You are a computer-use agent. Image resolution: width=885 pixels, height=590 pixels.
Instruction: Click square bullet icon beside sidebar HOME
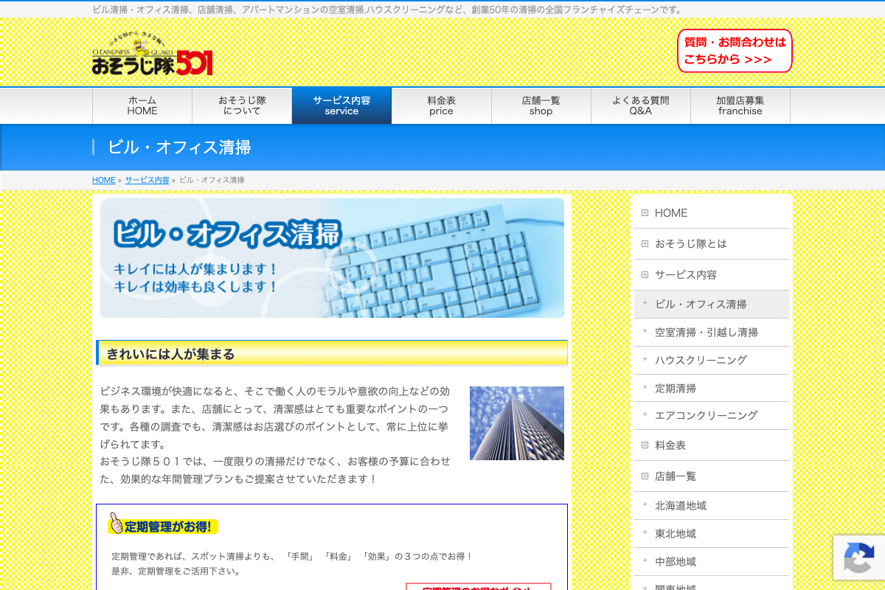coord(645,213)
